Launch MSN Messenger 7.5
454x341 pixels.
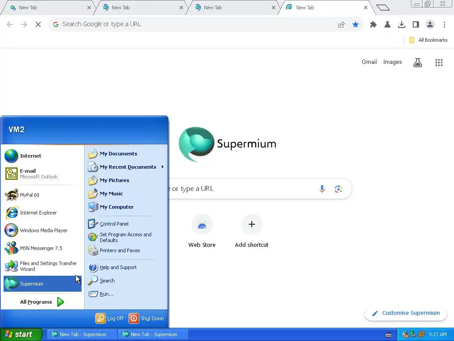[x=42, y=248]
